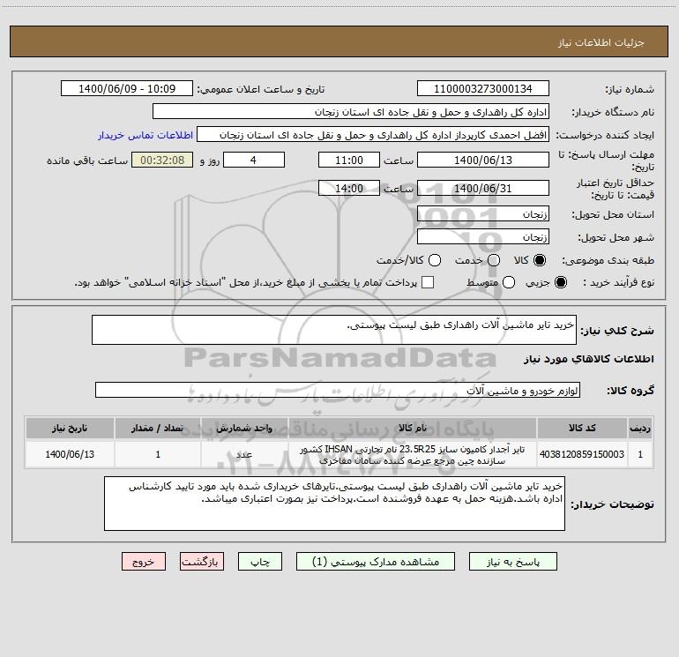The height and width of the screenshot is (657, 679).
Task: Select the متوسط purchase type radio
Action: click(509, 282)
